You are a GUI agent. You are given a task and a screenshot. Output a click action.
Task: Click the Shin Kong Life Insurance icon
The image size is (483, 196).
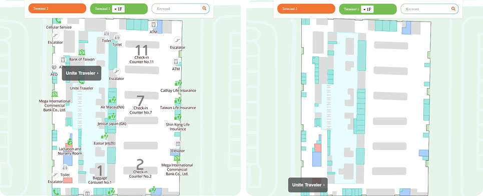click(x=178, y=117)
